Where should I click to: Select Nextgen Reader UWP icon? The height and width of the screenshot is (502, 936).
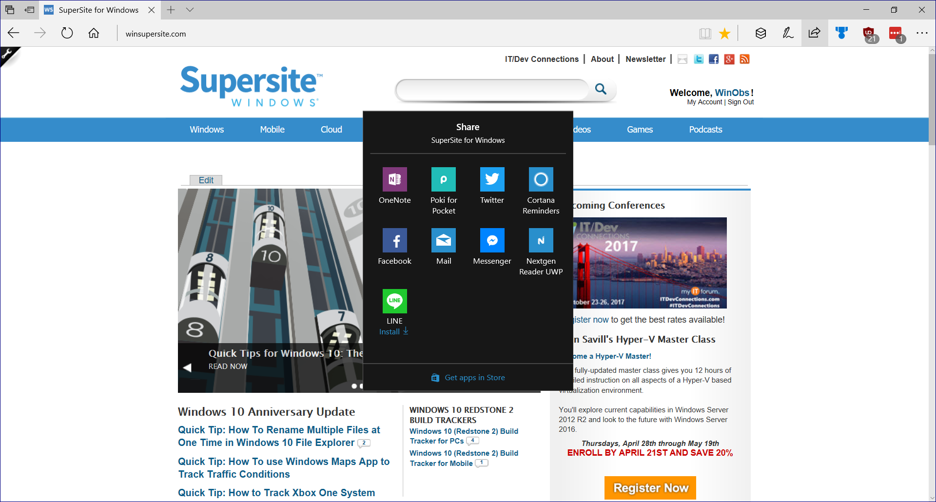pos(541,241)
